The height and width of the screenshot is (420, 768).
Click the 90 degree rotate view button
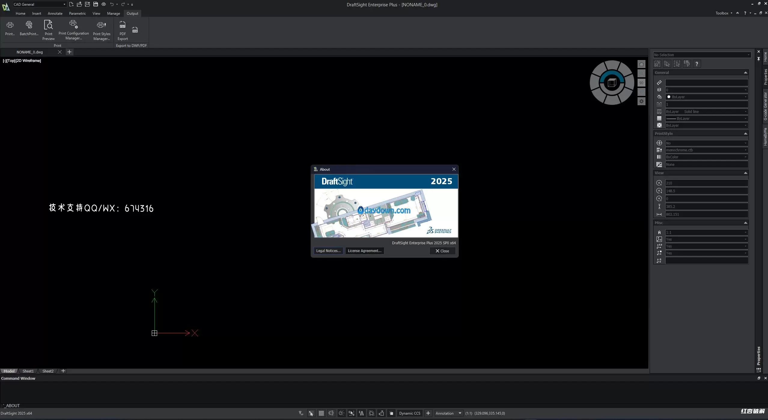[641, 83]
